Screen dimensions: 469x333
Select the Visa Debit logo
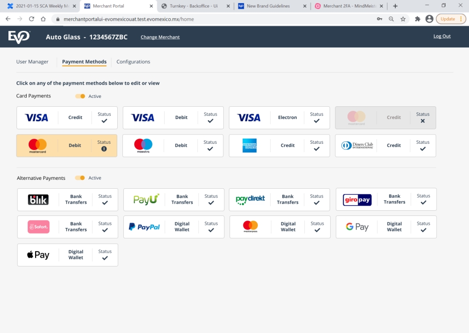[143, 118]
